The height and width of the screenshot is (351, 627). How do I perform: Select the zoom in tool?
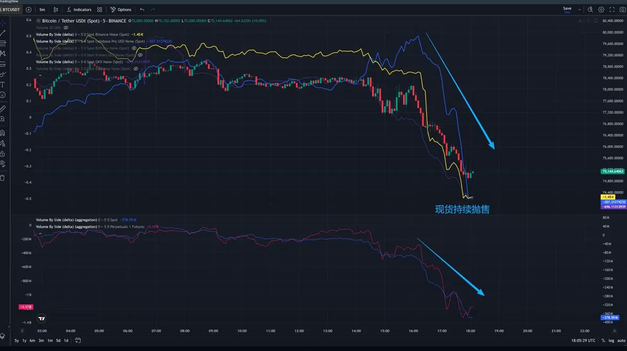3,119
